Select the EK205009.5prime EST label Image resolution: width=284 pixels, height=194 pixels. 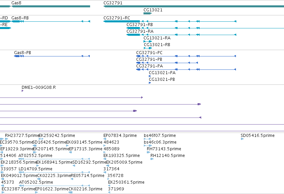click(x=124, y=162)
